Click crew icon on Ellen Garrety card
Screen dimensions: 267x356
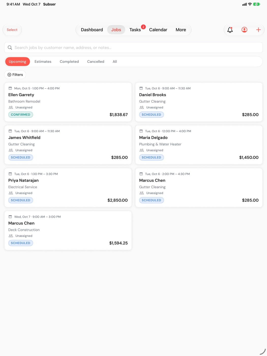tap(11, 107)
